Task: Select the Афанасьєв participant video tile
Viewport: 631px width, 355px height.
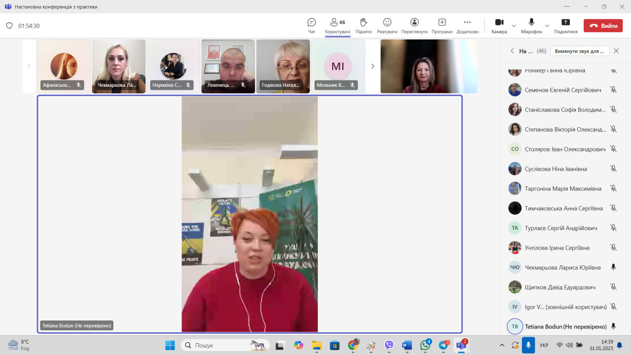Action: tap(64, 66)
